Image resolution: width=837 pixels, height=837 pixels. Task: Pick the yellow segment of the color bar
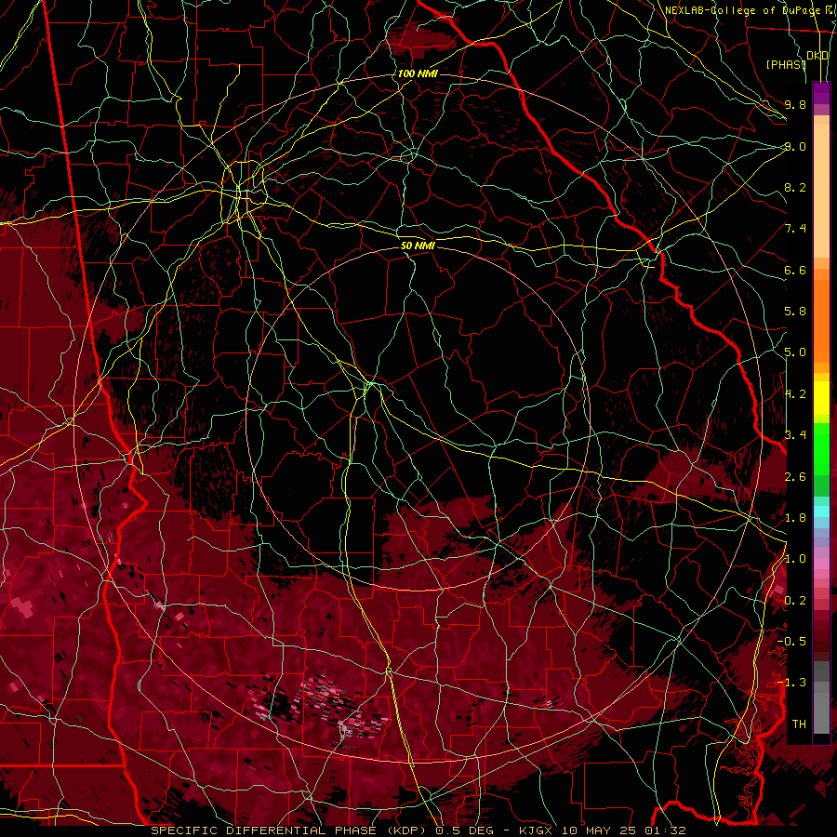click(x=821, y=398)
